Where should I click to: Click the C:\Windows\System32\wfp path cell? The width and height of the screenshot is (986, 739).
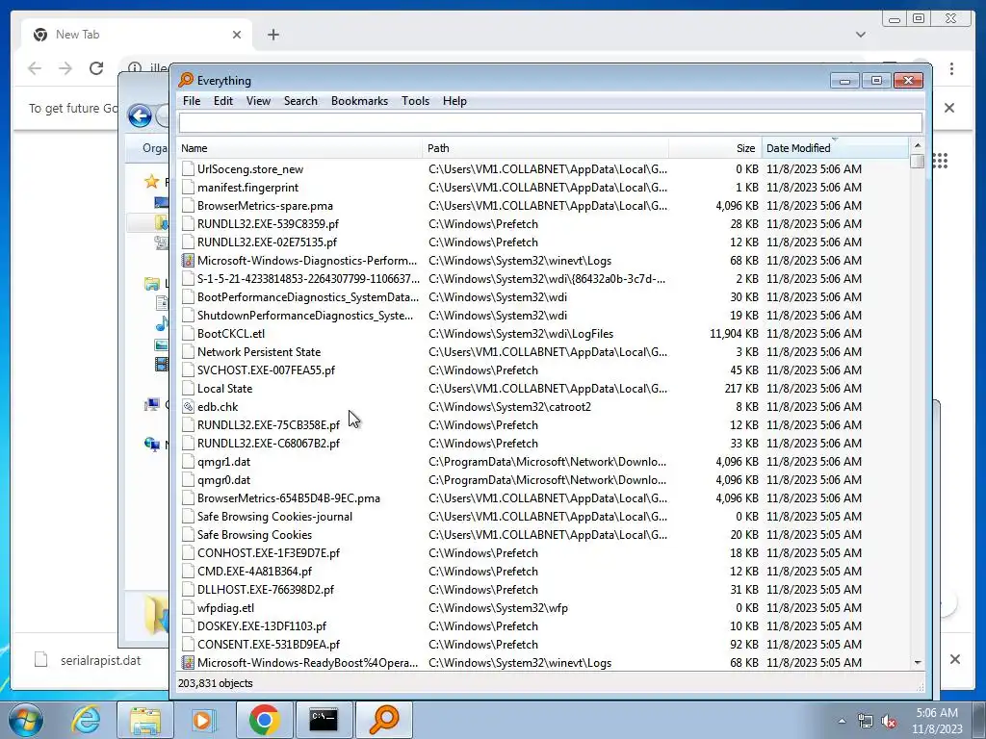point(498,608)
